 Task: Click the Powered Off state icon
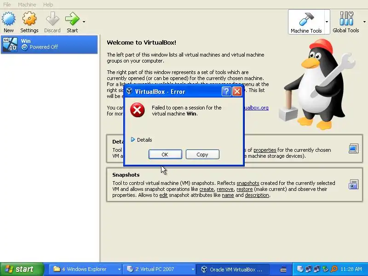pyautogui.click(x=24, y=47)
